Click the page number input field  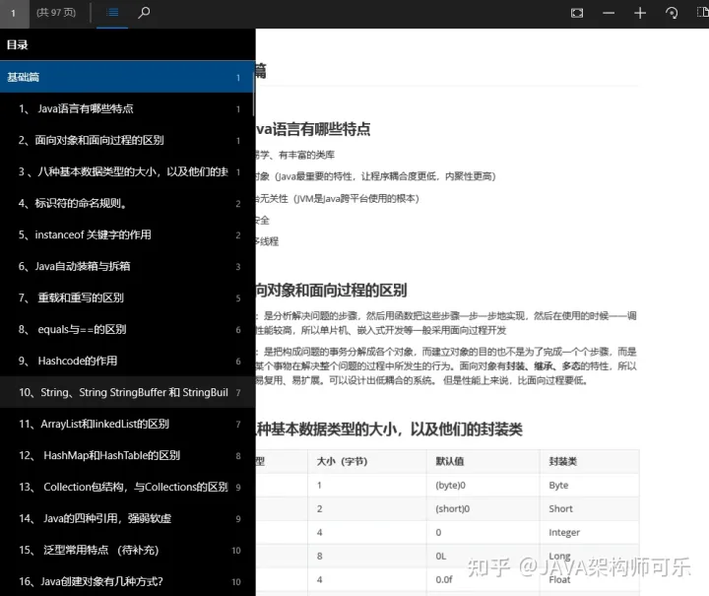point(15,13)
